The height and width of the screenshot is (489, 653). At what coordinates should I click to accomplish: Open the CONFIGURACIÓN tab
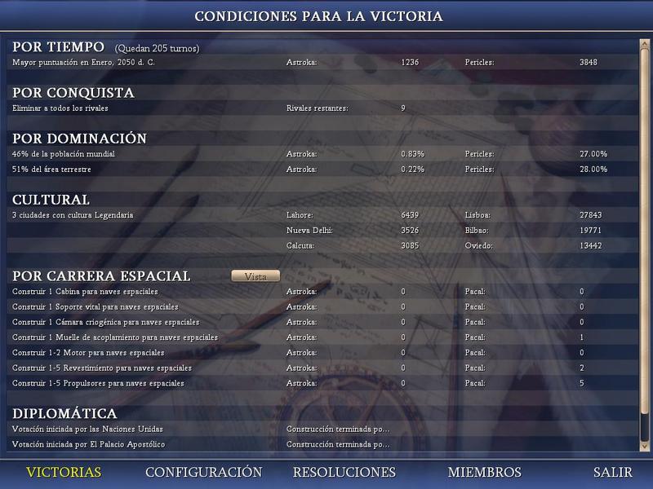(203, 473)
